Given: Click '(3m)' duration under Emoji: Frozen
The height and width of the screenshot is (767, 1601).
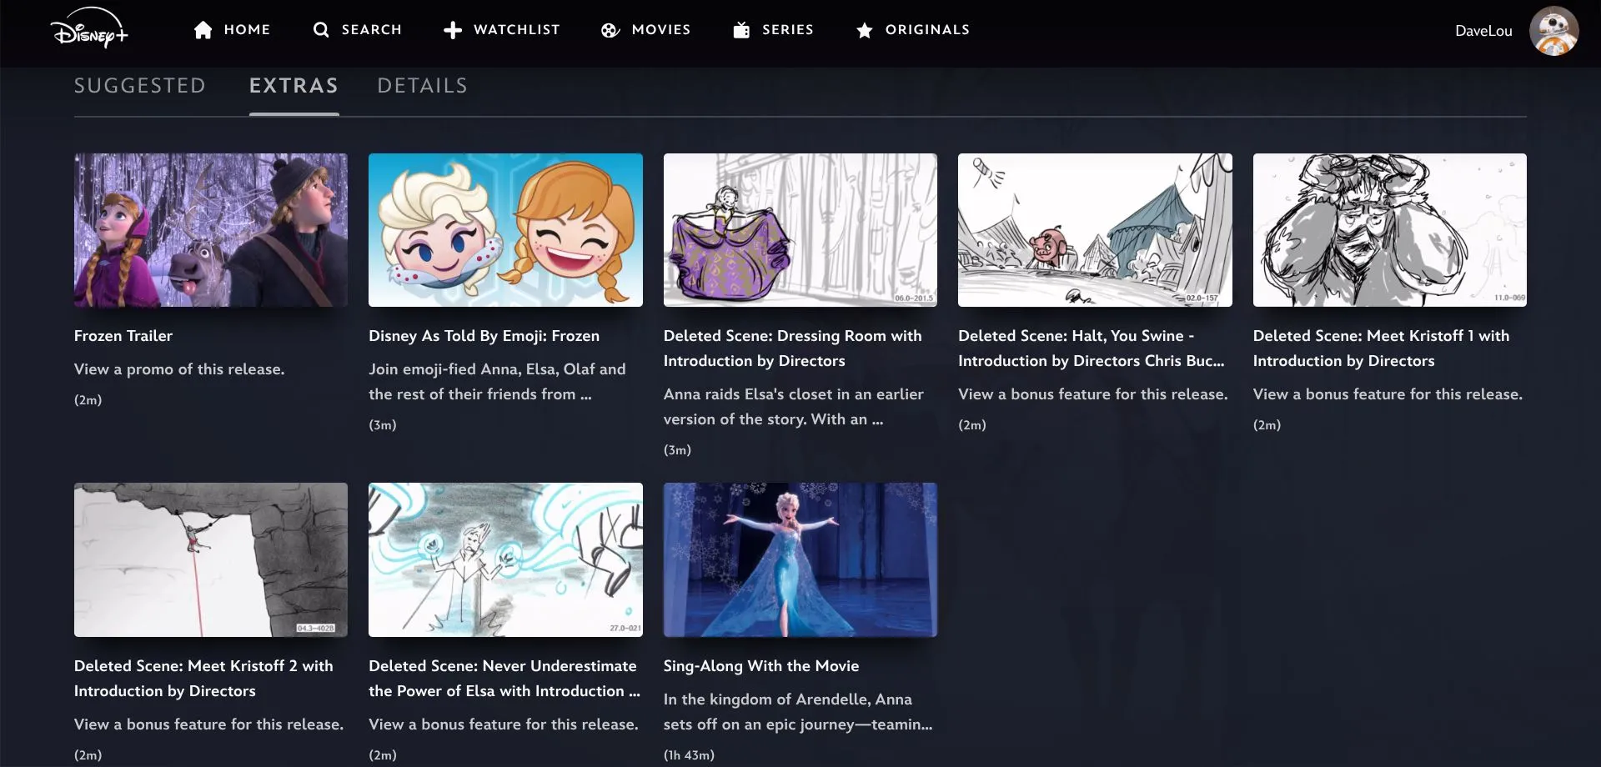Looking at the screenshot, I should click(x=383, y=425).
